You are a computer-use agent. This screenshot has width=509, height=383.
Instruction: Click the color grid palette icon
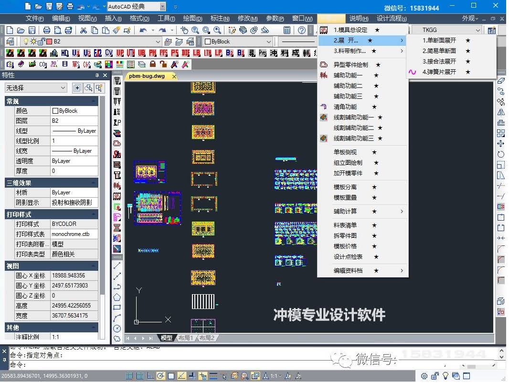pos(109,64)
